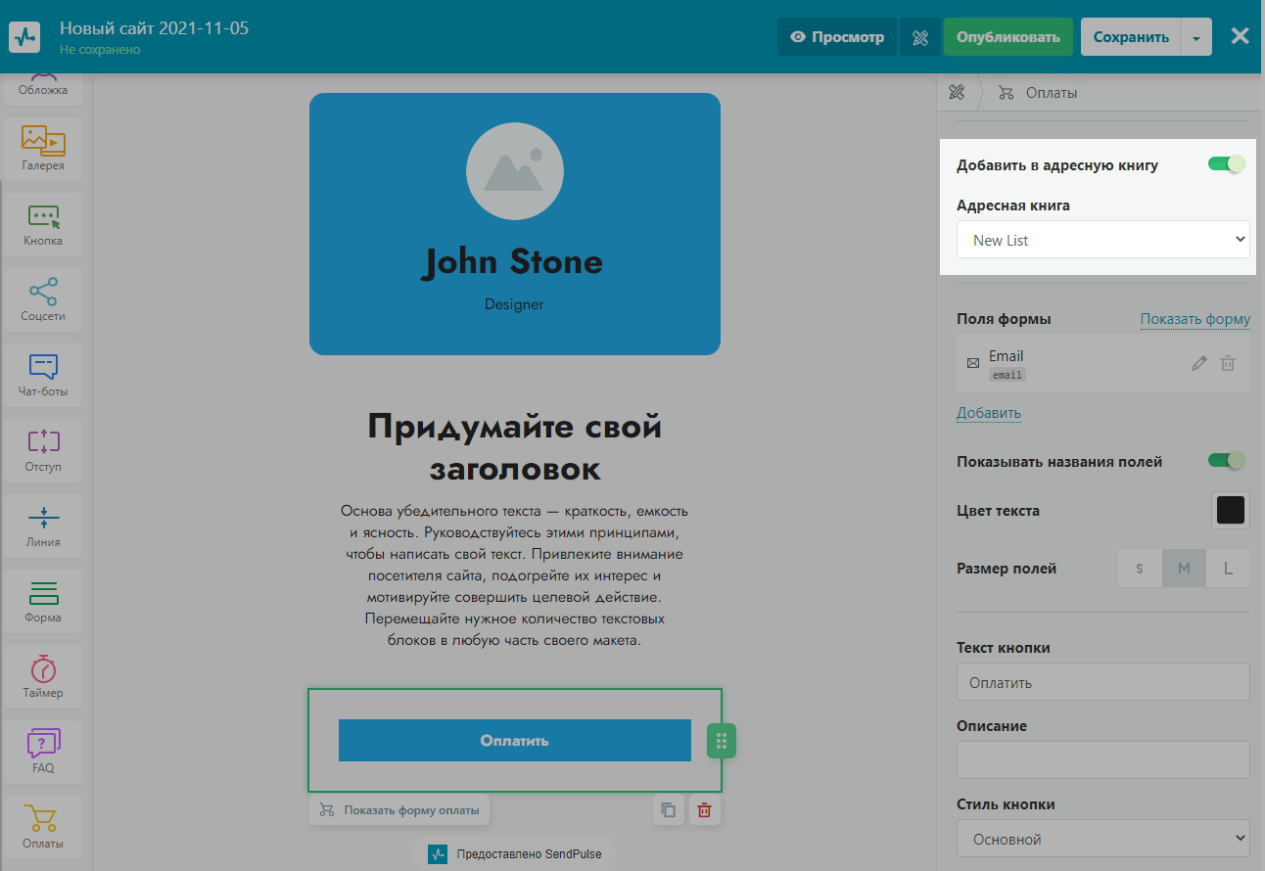Click the design icon in breadcrumb

[x=957, y=93]
